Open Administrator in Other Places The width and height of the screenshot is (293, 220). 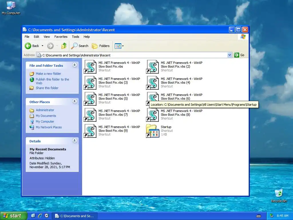[45, 110]
